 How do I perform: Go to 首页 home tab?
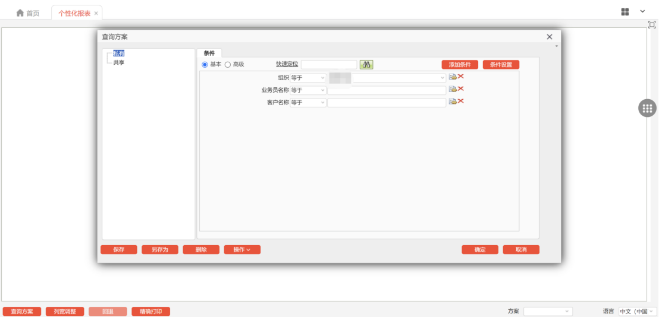pyautogui.click(x=28, y=14)
